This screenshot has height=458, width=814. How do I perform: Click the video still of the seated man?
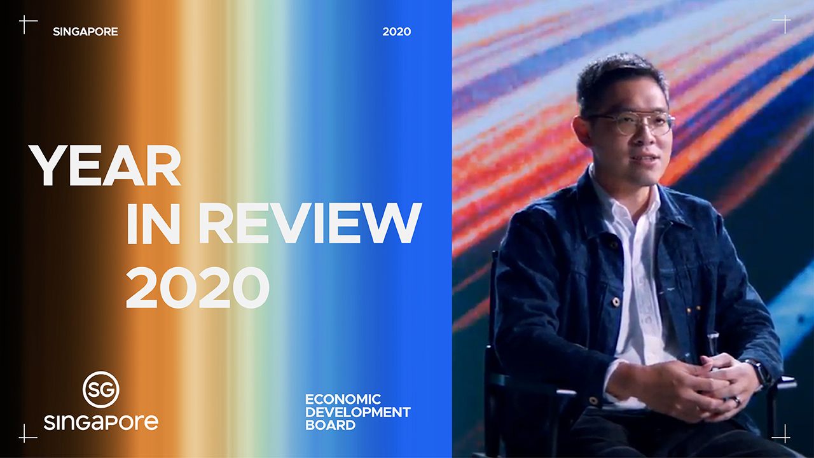tap(633, 229)
